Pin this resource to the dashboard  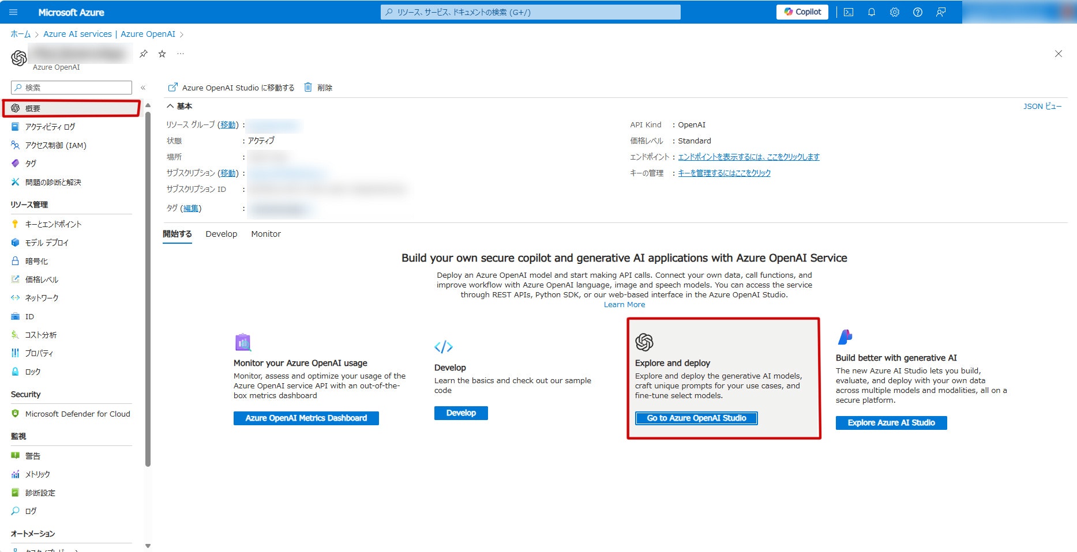tap(144, 54)
